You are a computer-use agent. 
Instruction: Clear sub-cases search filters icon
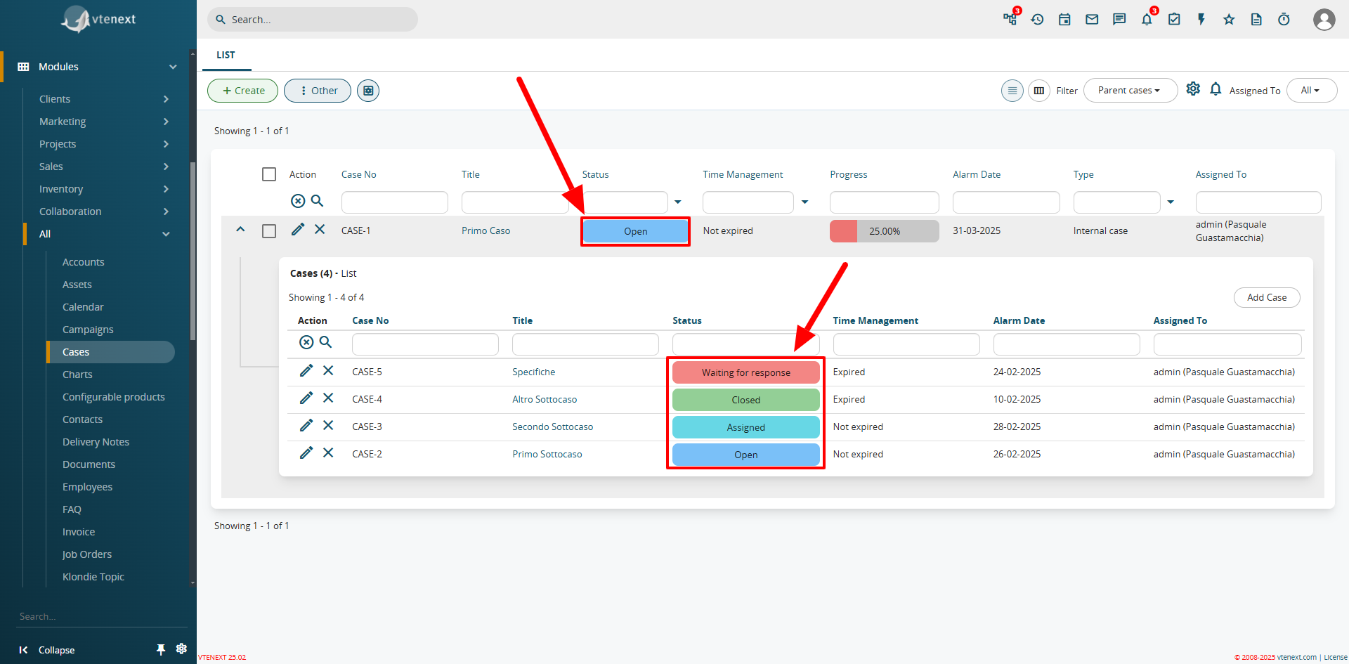[306, 342]
